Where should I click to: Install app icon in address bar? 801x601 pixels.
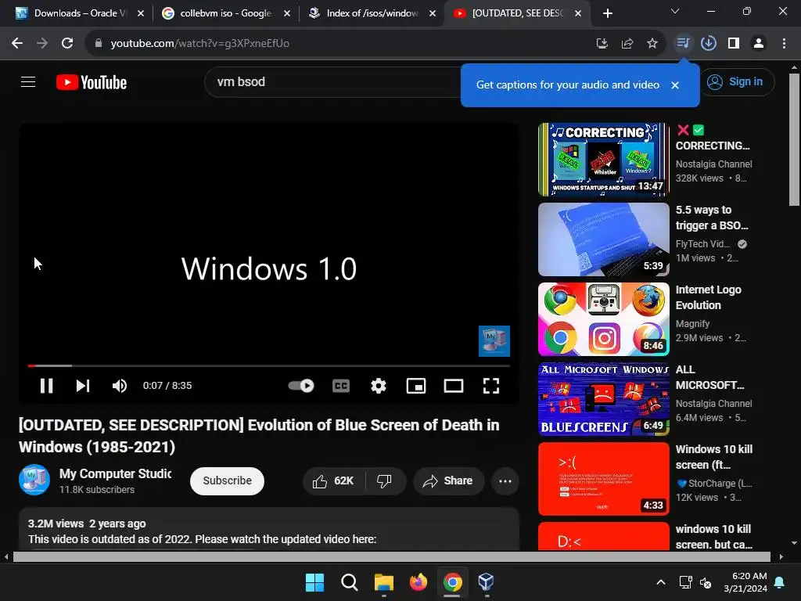click(602, 44)
